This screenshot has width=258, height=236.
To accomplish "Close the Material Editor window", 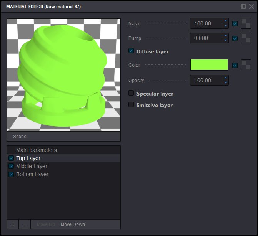I will (251, 7).
